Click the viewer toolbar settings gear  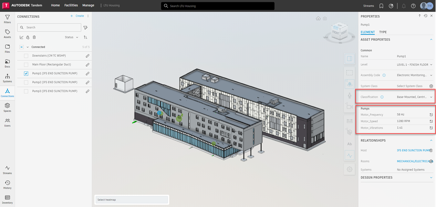pos(350,169)
